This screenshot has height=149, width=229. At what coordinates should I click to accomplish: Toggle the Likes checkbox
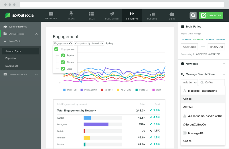[63, 69]
